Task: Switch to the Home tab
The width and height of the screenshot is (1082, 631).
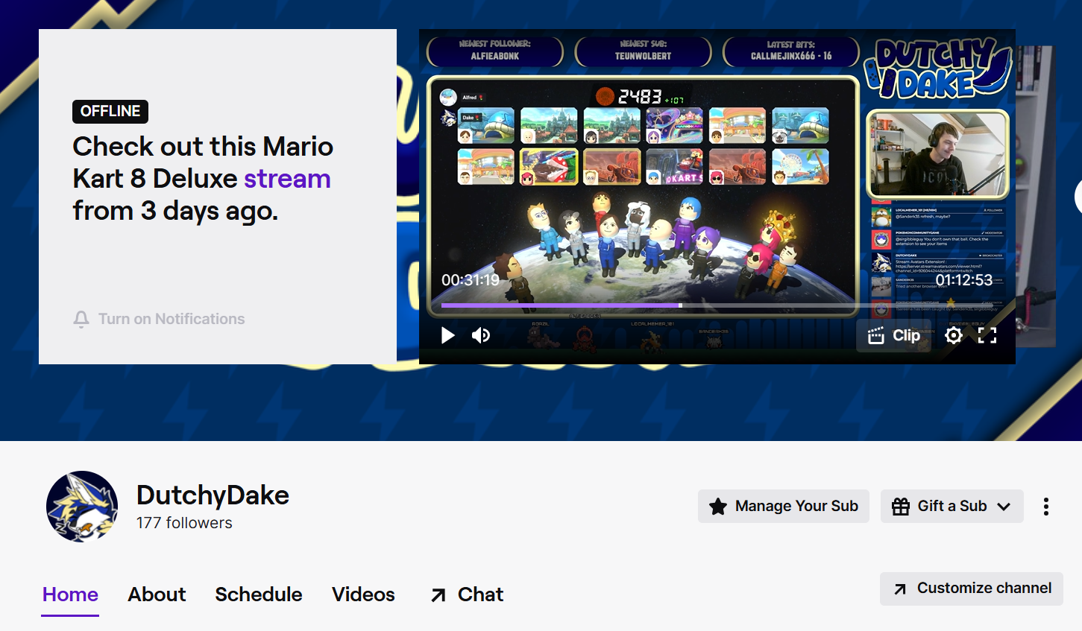Action: 70,594
